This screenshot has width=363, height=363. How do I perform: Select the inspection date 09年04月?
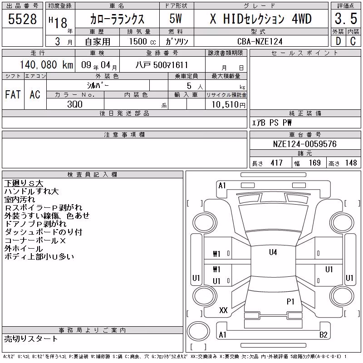[x=99, y=65]
